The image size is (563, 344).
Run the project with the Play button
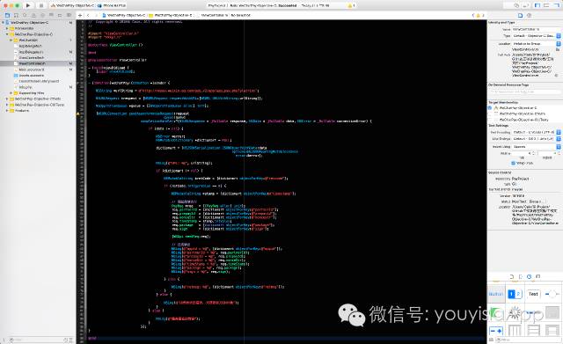pos(28,5)
